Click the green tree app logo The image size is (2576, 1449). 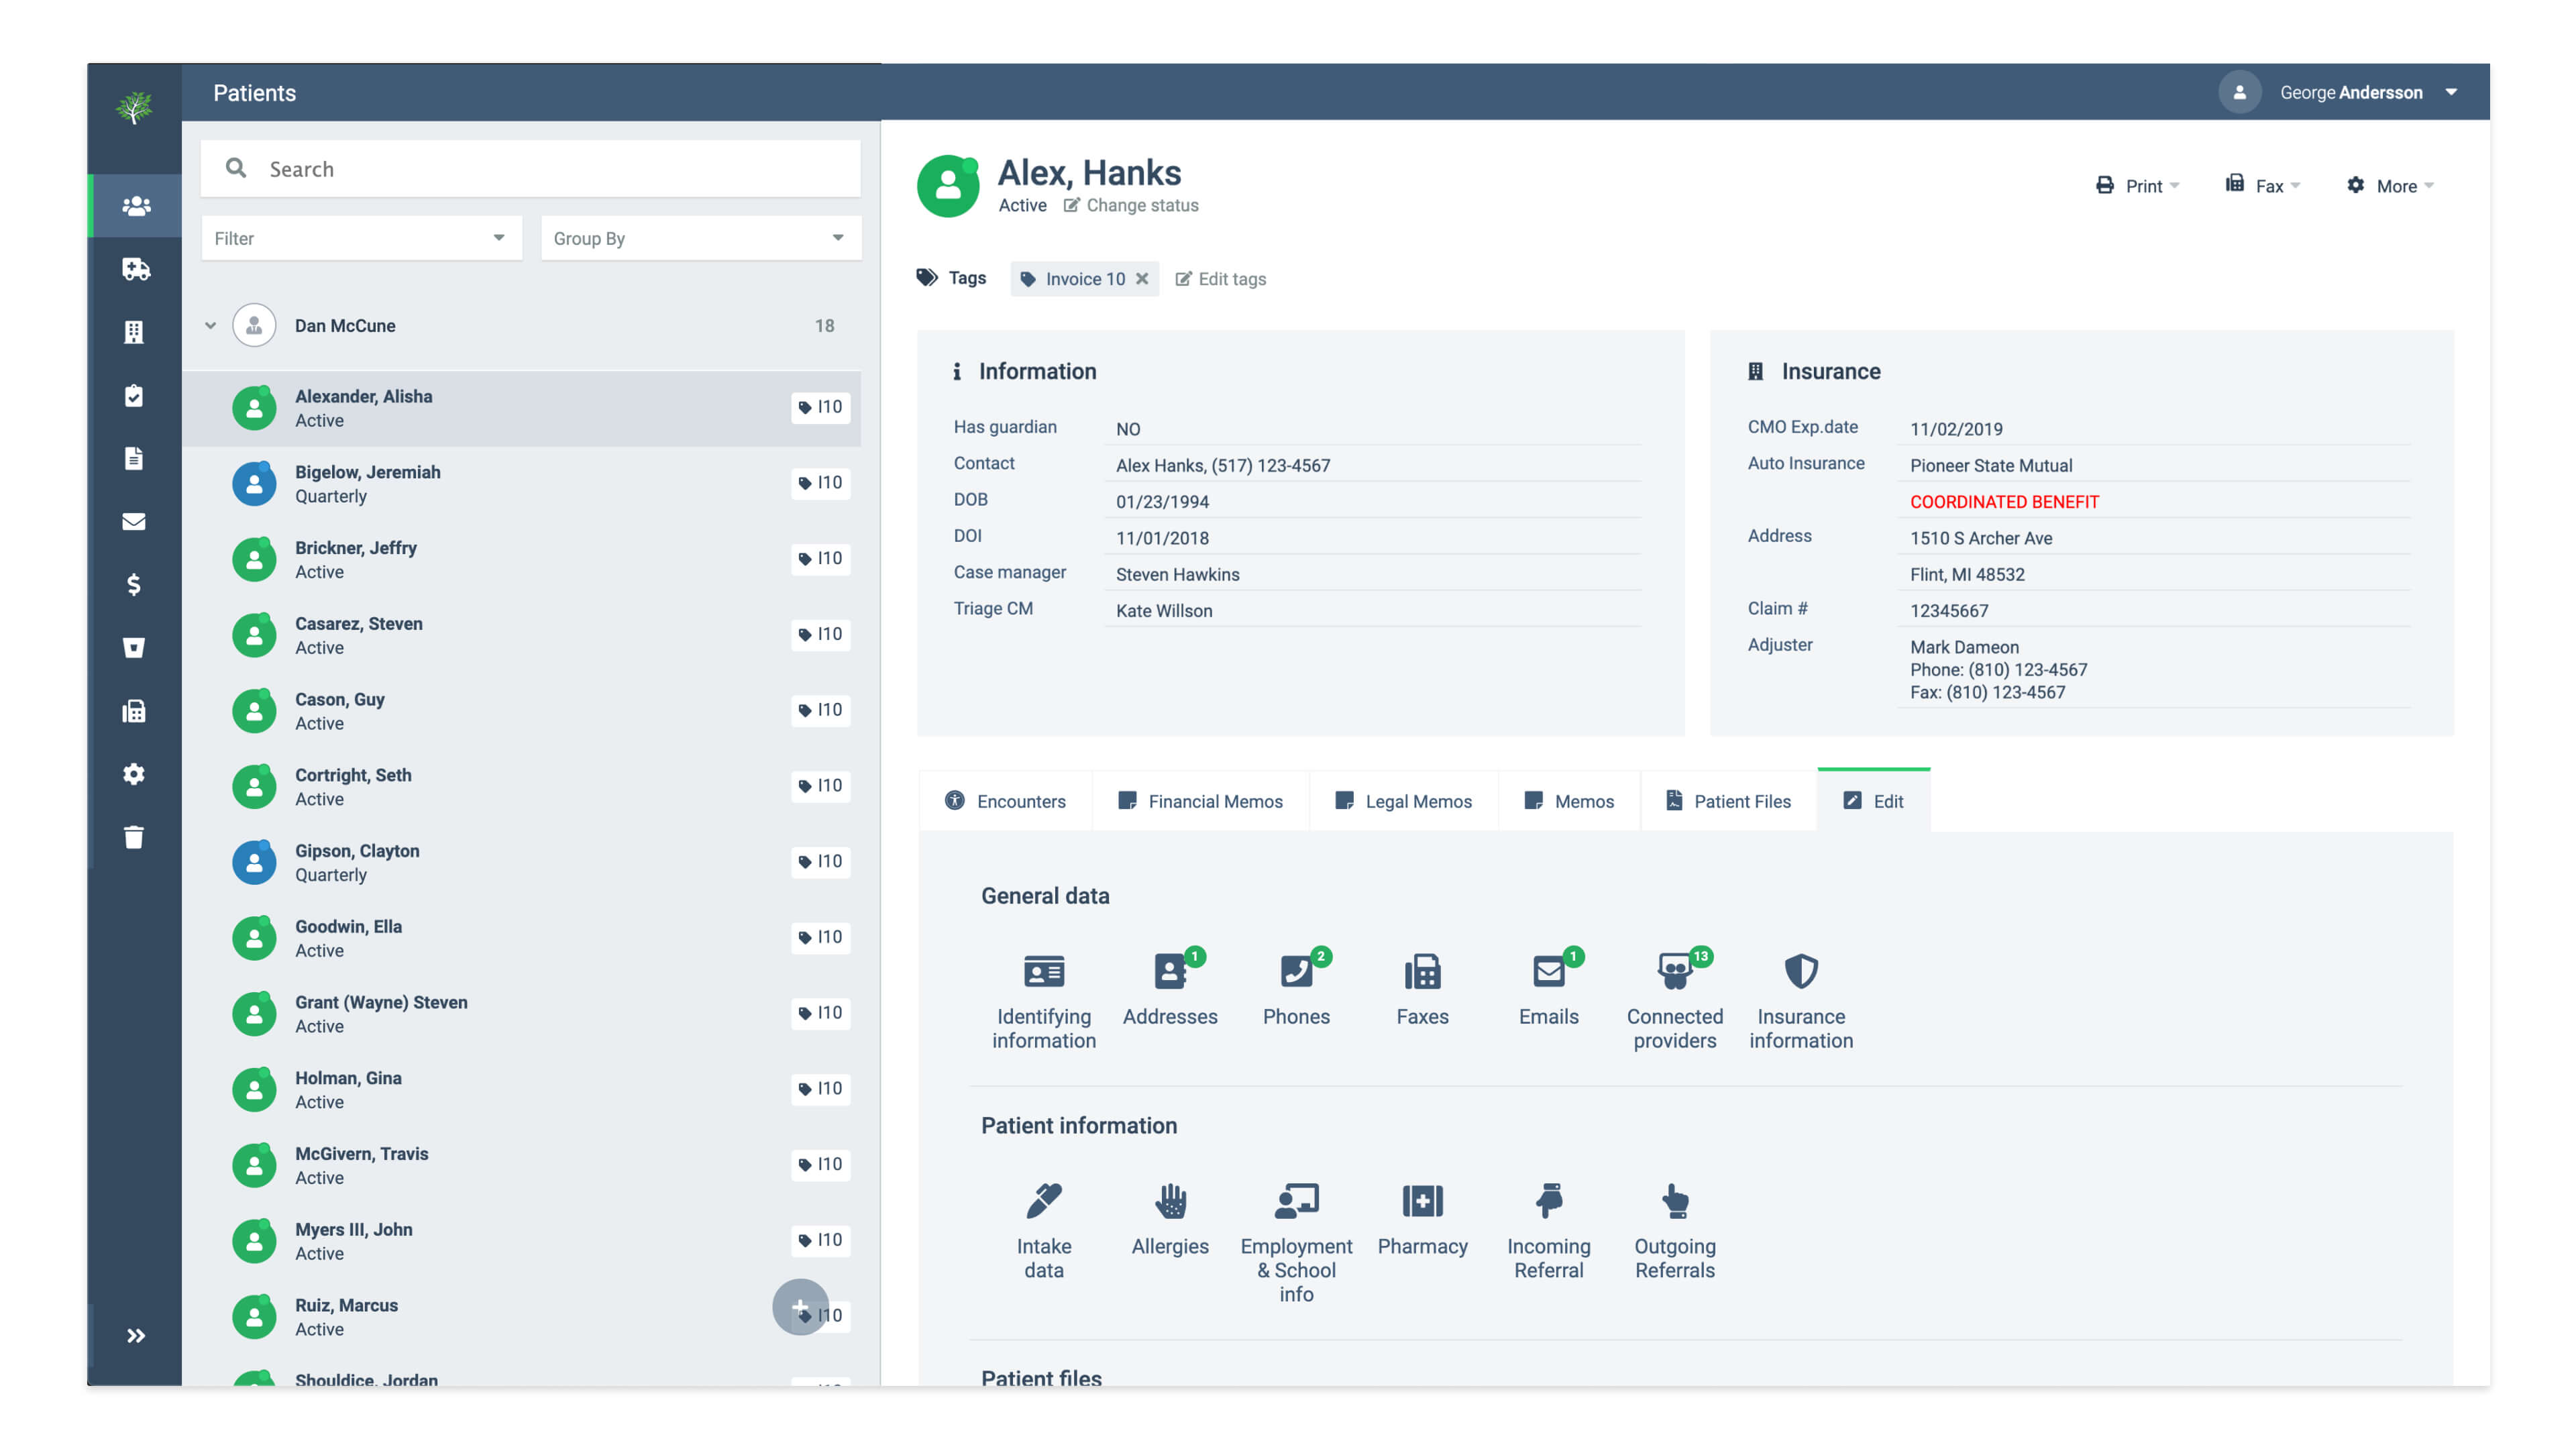click(134, 107)
